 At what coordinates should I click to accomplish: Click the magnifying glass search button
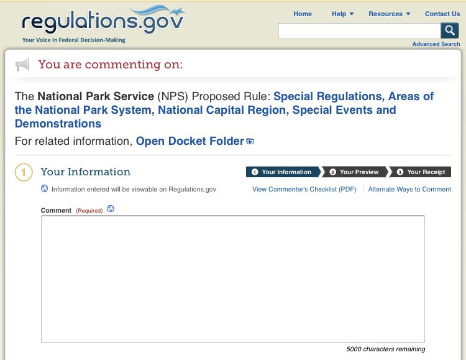tap(449, 30)
